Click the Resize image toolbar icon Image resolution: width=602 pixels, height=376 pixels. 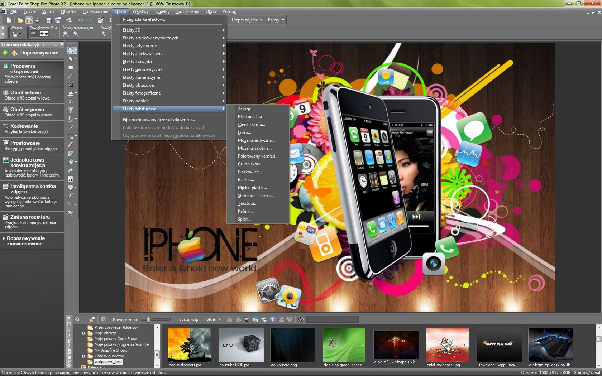coord(101,20)
